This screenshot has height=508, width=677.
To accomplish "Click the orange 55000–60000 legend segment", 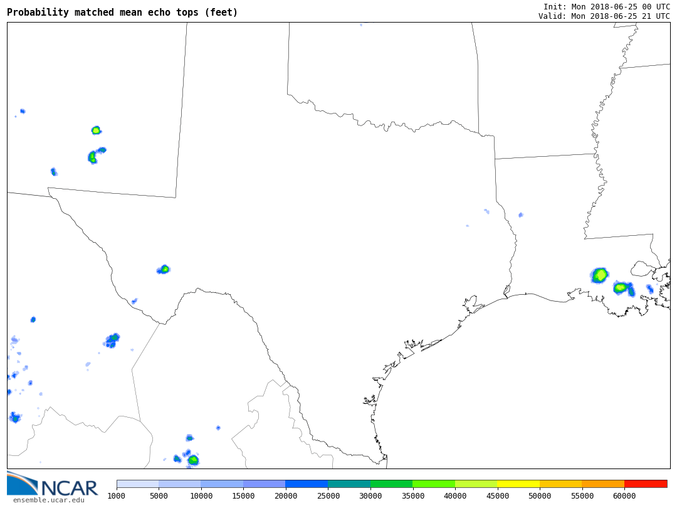I will tap(603, 484).
